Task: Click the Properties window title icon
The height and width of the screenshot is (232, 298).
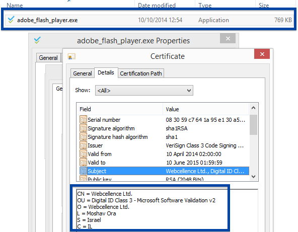Action: point(37,40)
